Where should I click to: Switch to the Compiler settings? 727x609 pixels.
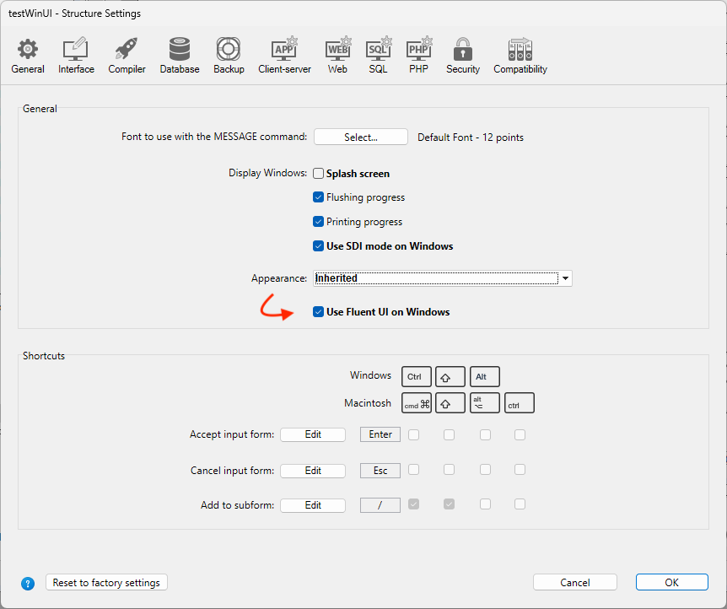coord(127,56)
